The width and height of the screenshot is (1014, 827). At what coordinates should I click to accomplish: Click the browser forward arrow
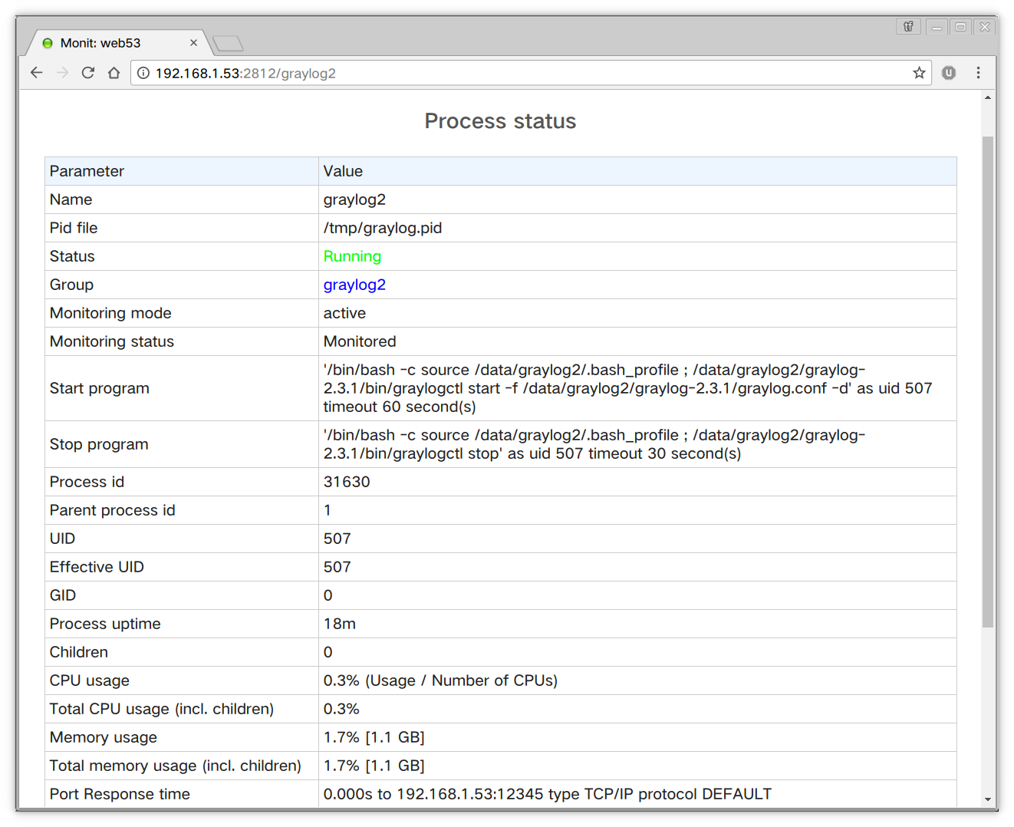point(62,73)
